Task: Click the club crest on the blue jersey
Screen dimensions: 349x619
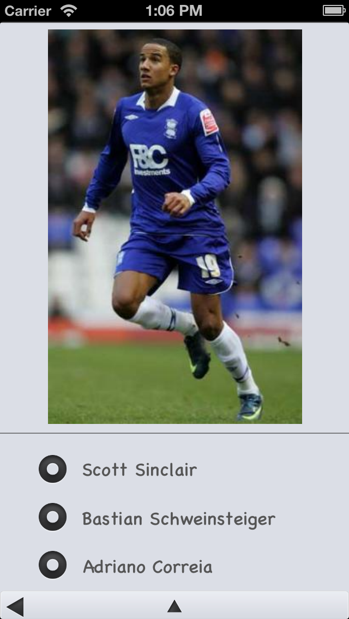Action: pos(171,128)
